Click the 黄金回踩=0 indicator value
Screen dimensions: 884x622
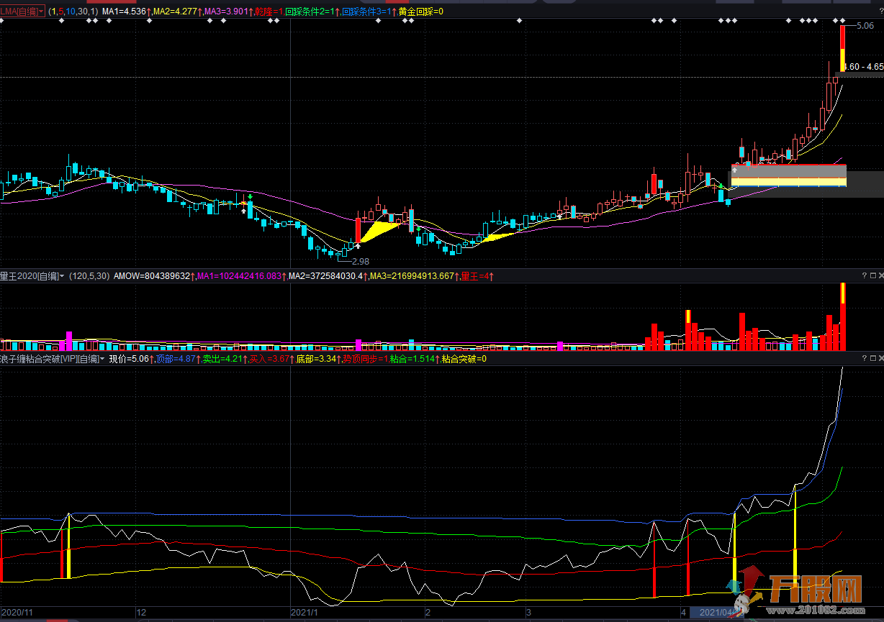tap(421, 12)
